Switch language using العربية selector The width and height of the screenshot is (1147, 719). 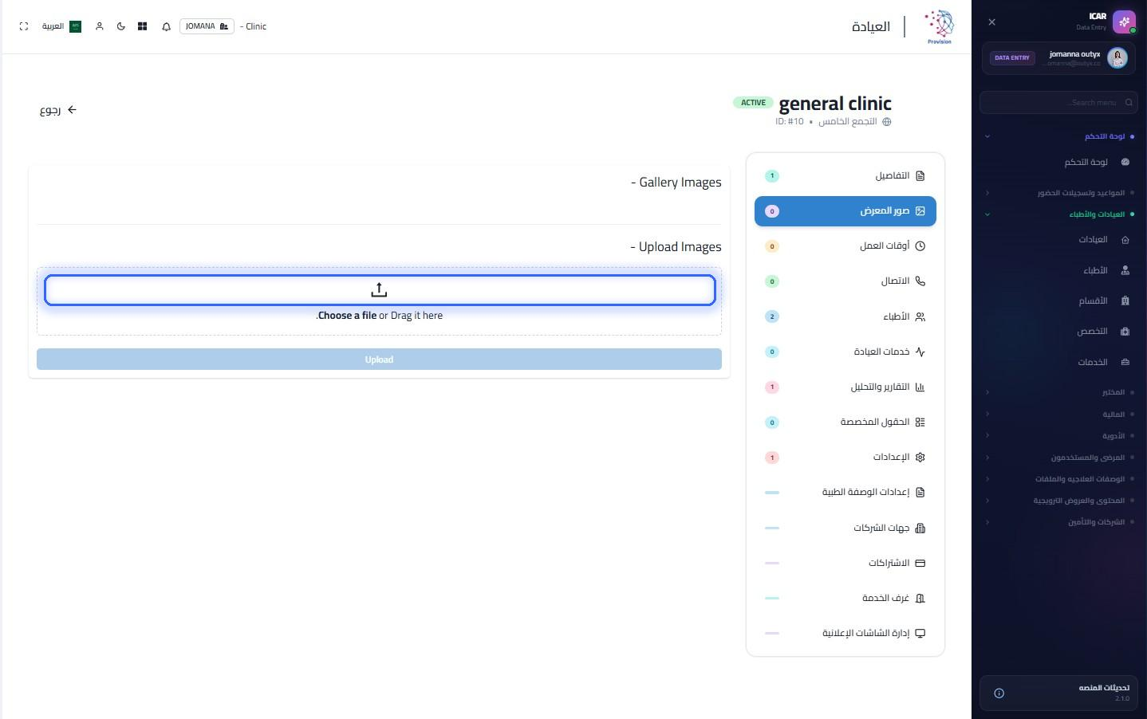pos(61,26)
